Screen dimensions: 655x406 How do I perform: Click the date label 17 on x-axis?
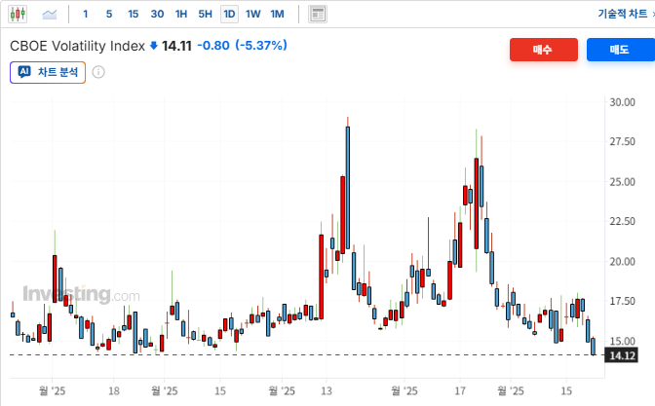(x=460, y=391)
